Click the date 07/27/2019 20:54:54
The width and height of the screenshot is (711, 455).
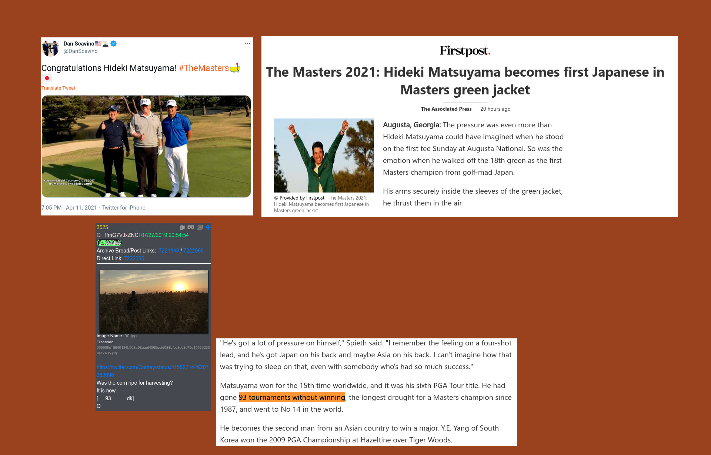(165, 235)
